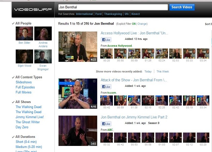Open Ben Stiller's face thumbnail
Viewport: 212px width, 152px height.
[x=24, y=34]
